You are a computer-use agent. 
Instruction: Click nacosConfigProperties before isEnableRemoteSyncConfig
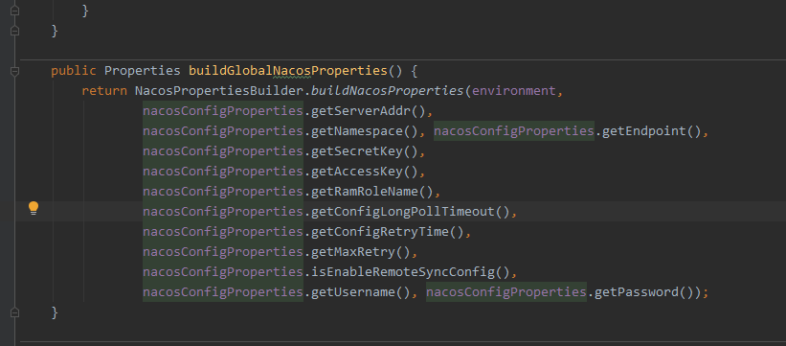[x=223, y=271]
